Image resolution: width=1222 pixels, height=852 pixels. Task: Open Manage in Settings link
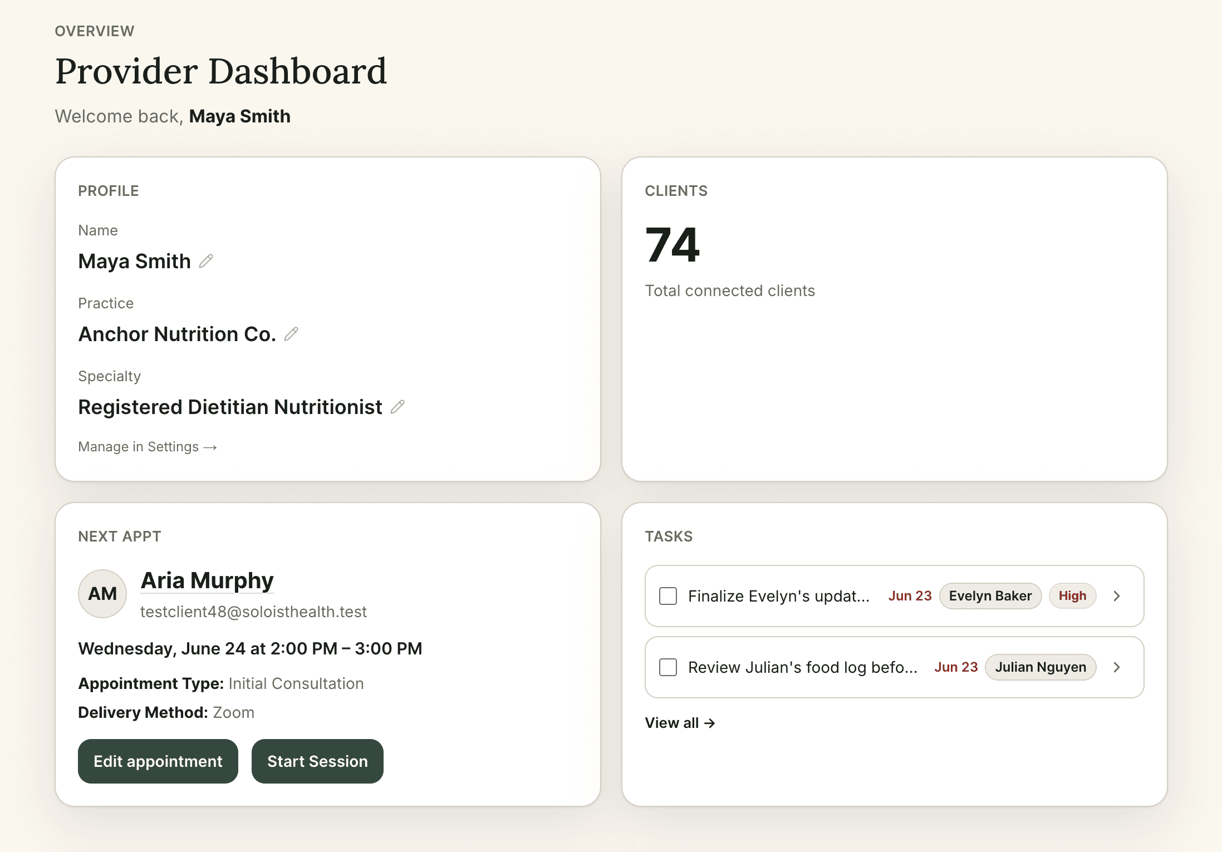tap(148, 447)
